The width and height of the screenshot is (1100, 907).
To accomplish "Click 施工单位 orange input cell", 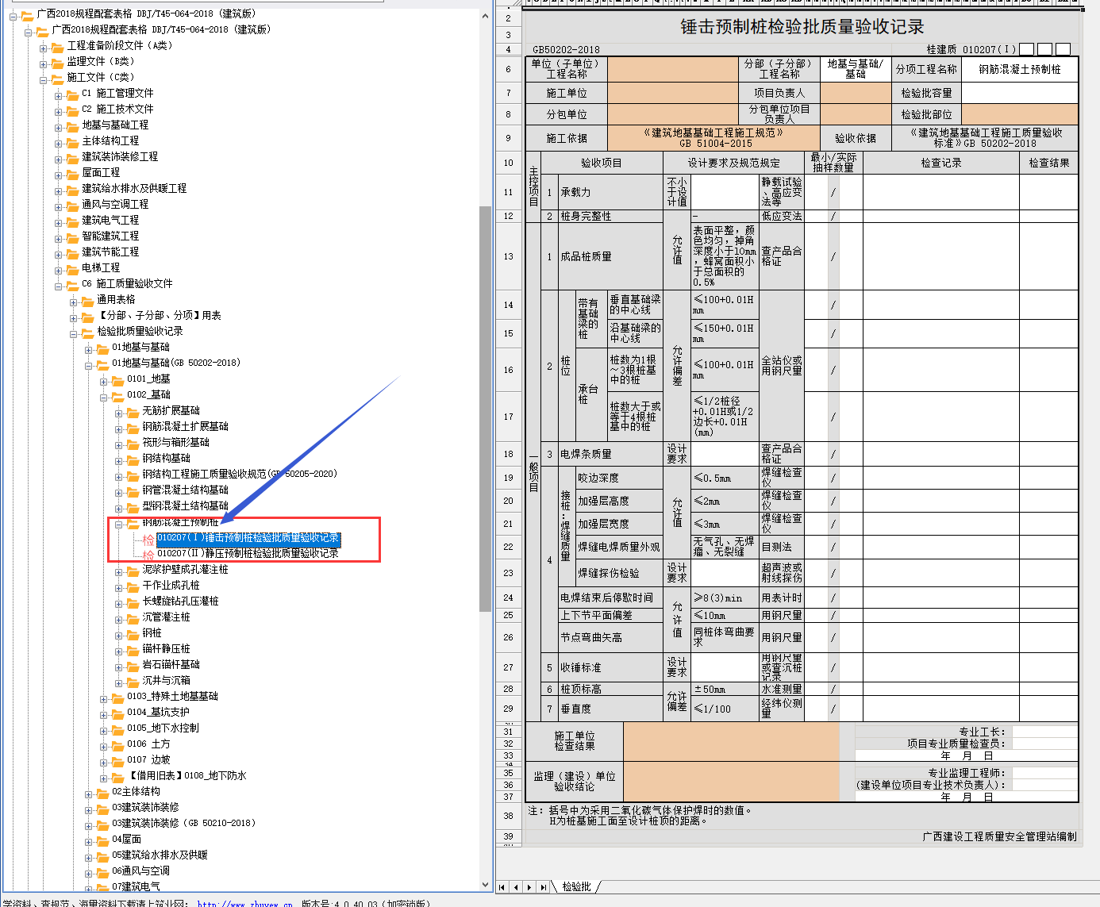I will (x=673, y=93).
